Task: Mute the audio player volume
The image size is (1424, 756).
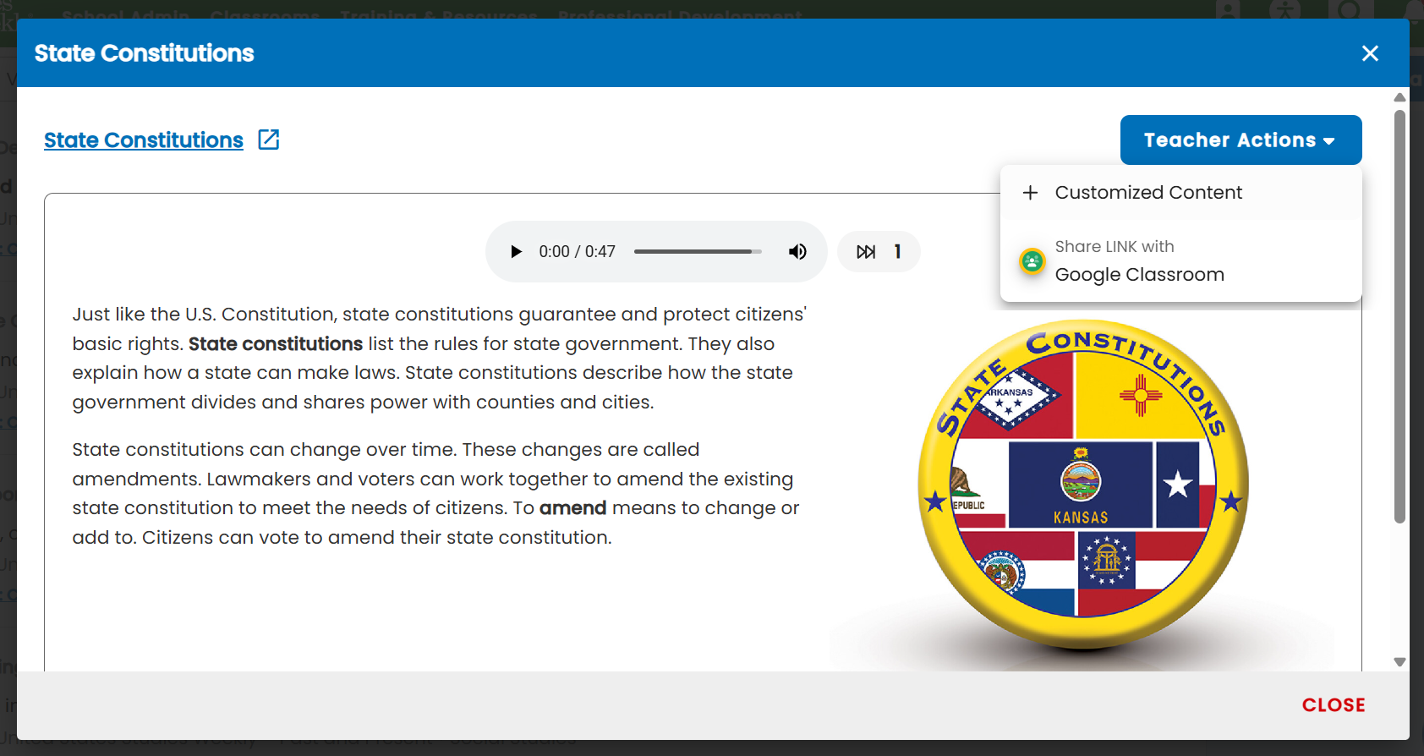Action: coord(797,251)
